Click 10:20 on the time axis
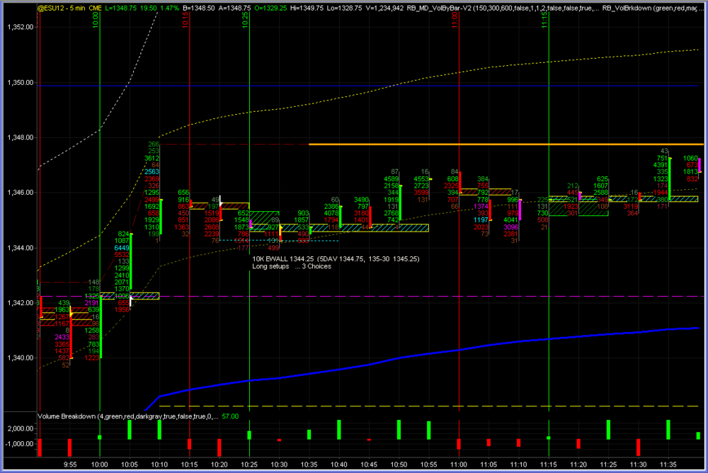The width and height of the screenshot is (708, 473). click(x=219, y=465)
